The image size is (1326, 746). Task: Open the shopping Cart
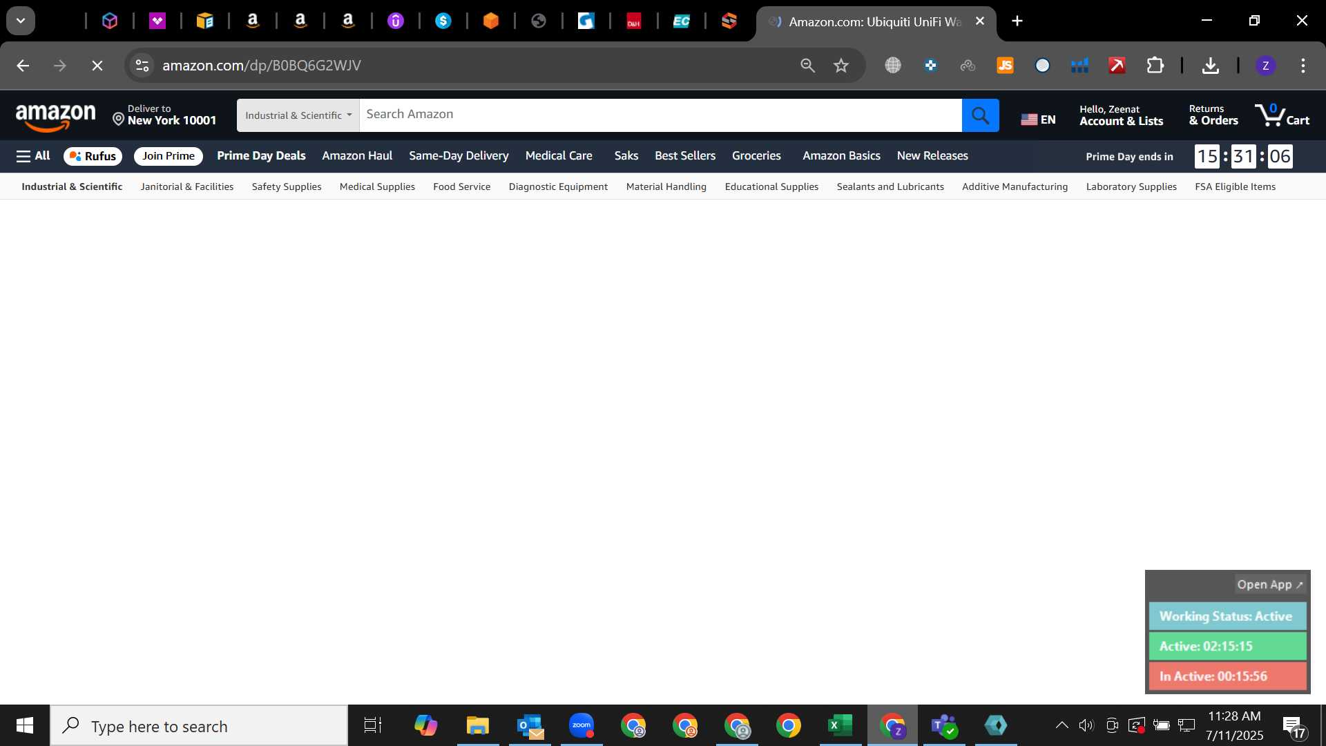(1282, 115)
